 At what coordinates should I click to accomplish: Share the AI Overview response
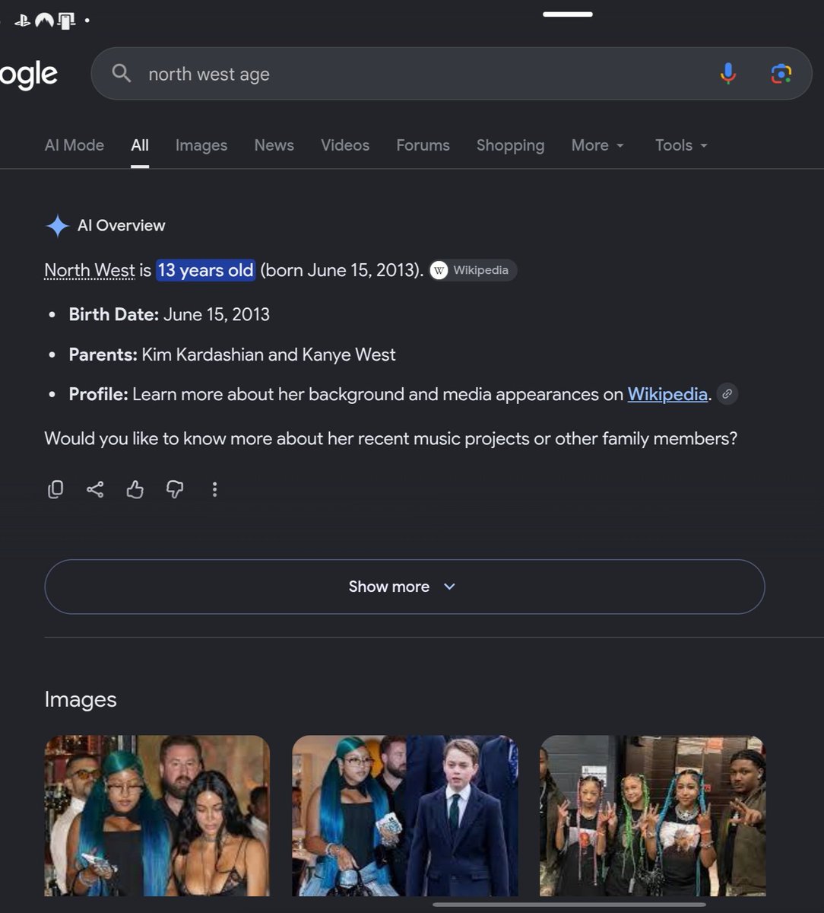pos(95,489)
